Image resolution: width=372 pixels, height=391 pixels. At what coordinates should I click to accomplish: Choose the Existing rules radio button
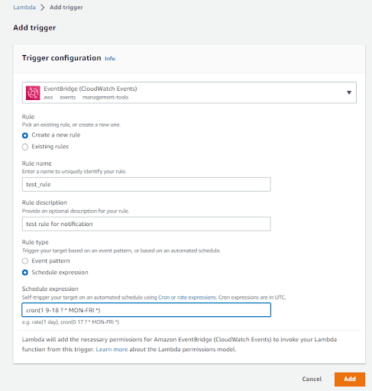point(25,147)
